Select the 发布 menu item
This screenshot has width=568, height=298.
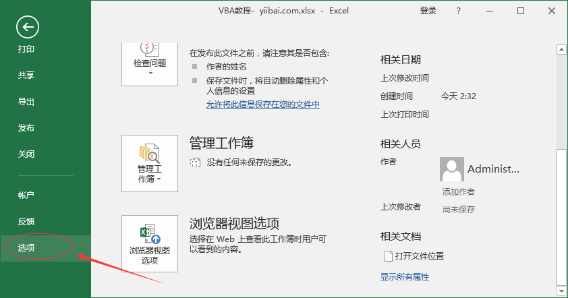click(x=26, y=128)
